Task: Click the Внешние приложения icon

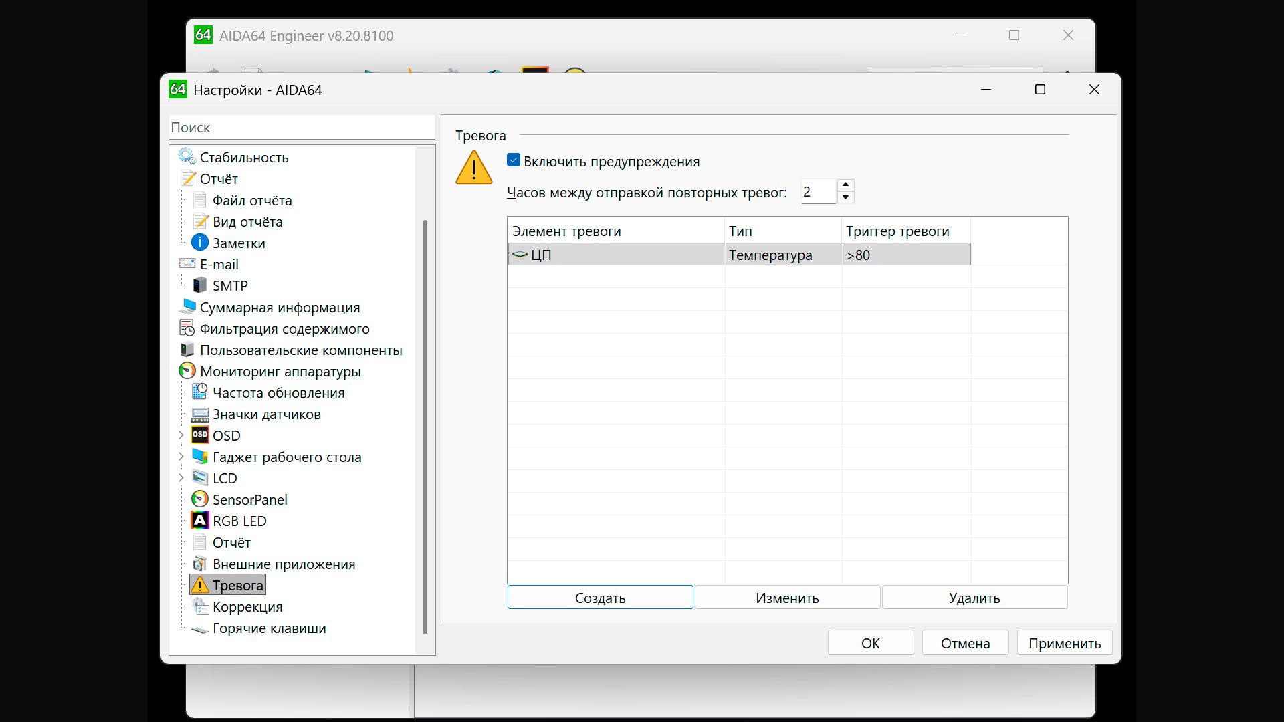Action: 199,564
